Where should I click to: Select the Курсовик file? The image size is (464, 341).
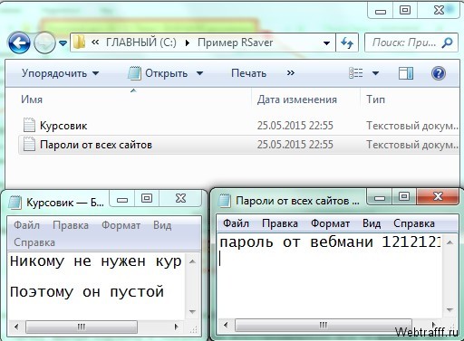63,126
